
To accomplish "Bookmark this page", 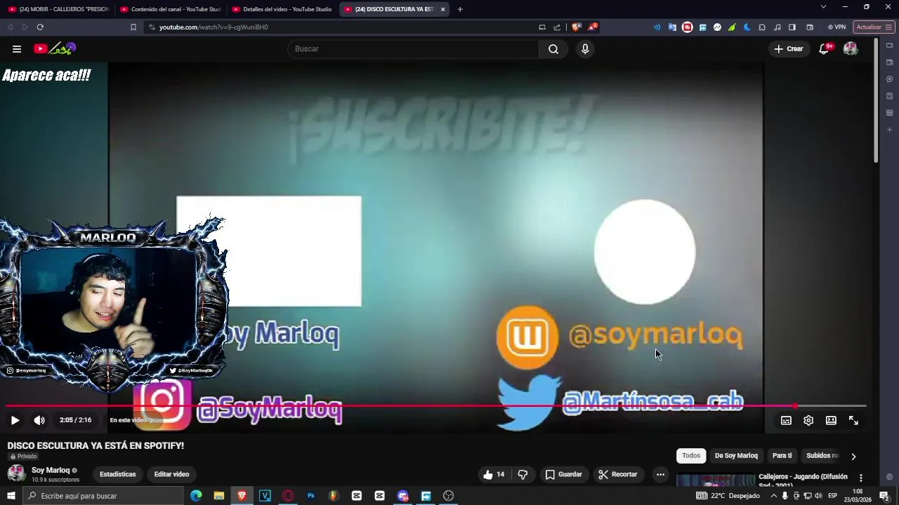I will pyautogui.click(x=133, y=27).
